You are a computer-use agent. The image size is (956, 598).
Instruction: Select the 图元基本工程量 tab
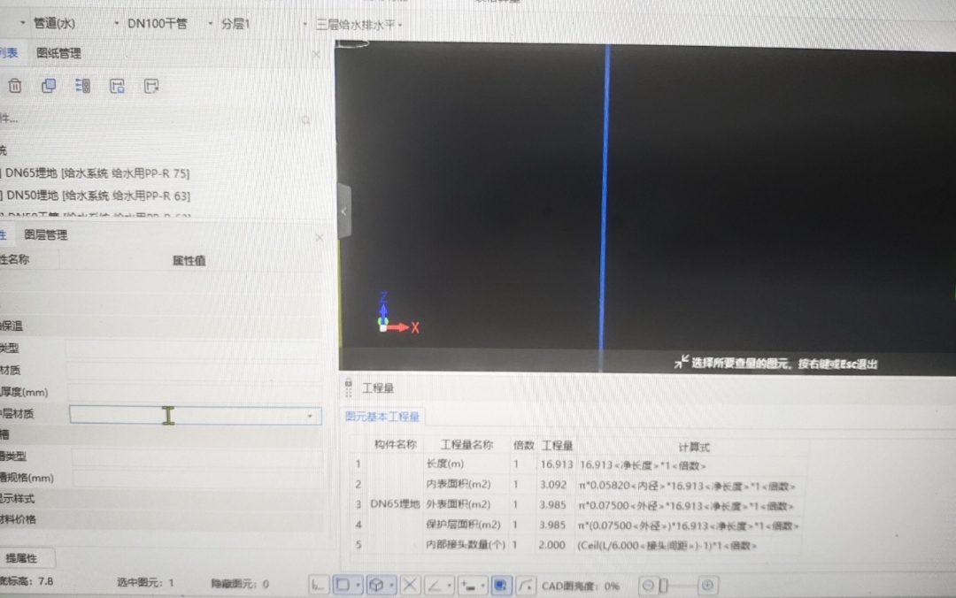click(382, 417)
